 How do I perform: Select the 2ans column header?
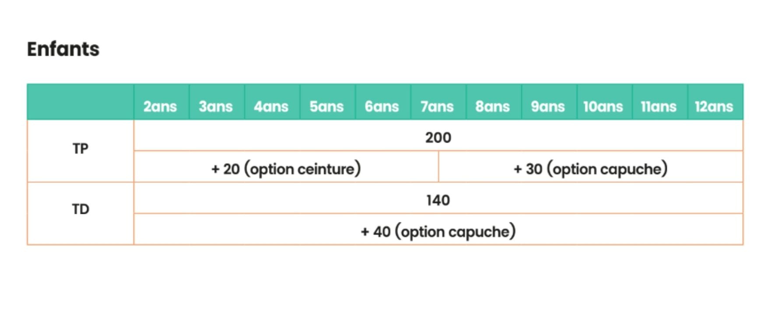pyautogui.click(x=160, y=106)
